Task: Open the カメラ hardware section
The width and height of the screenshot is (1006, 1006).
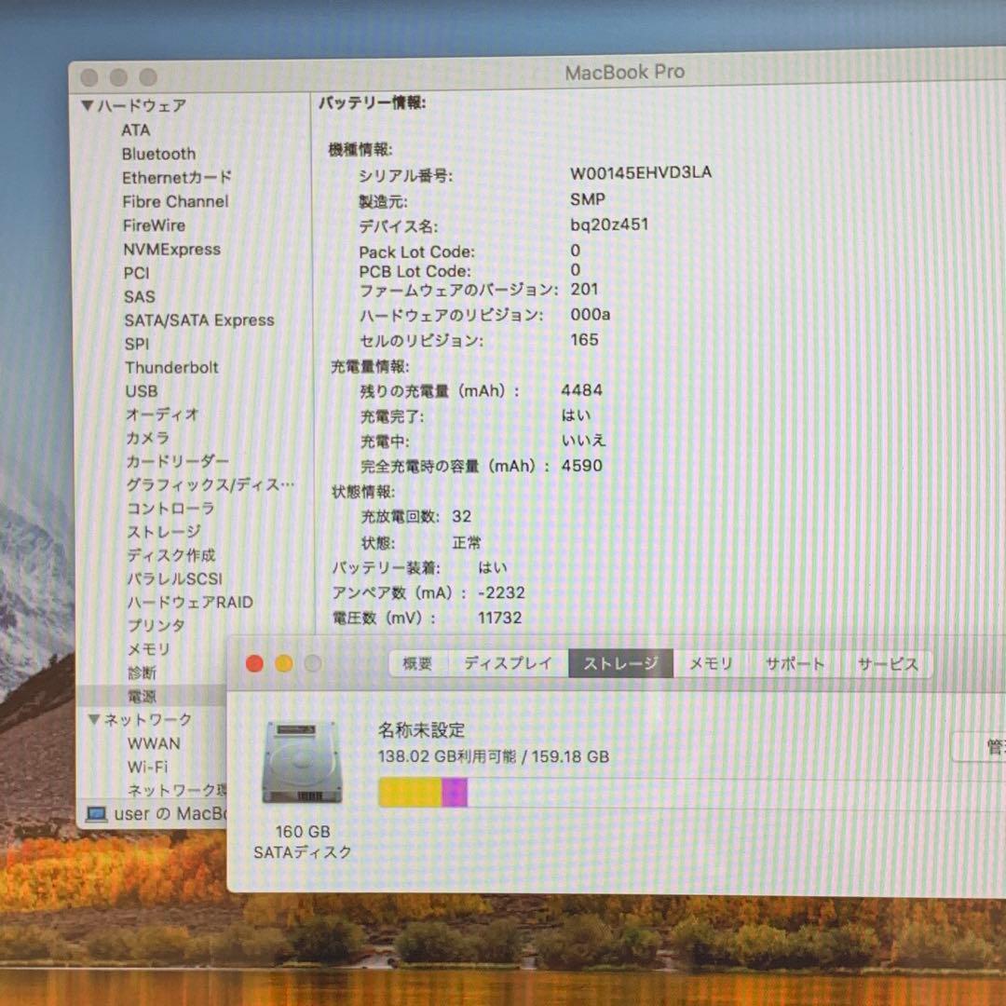Action: point(145,438)
